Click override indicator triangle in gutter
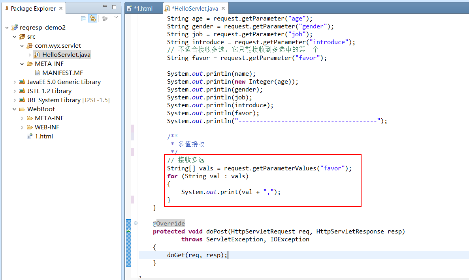The height and width of the screenshot is (280, 469). tap(128, 231)
